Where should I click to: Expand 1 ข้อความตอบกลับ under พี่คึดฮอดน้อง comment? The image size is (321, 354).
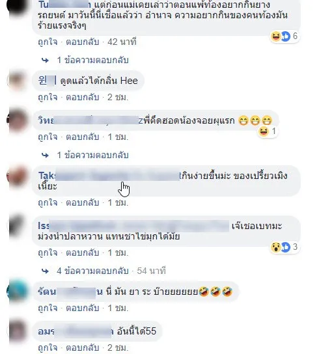[93, 155]
